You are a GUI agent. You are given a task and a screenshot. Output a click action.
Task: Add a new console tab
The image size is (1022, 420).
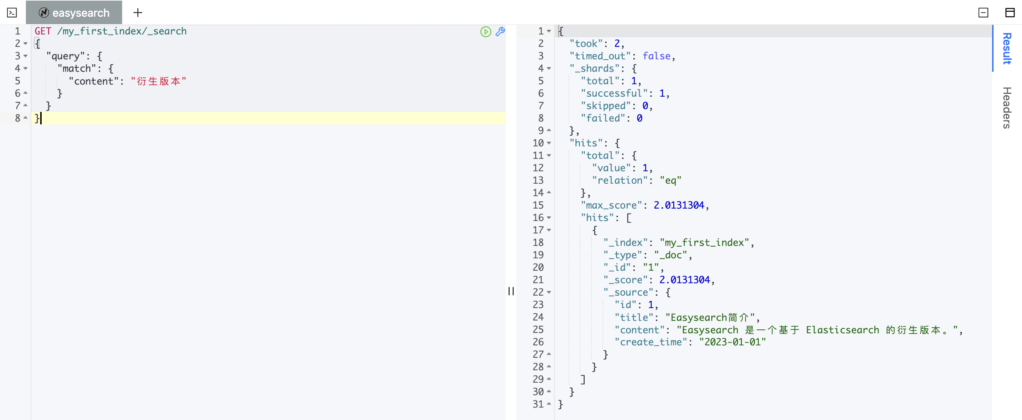click(138, 13)
